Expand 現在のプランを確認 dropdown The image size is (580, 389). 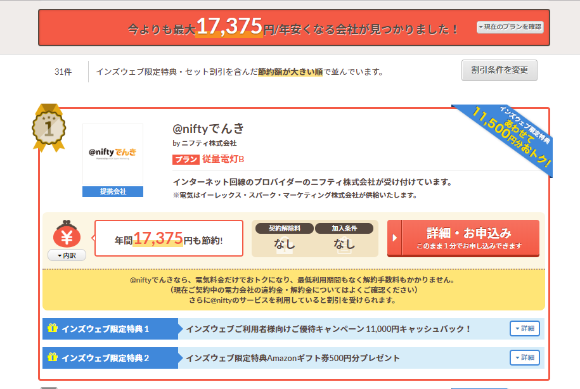[510, 27]
